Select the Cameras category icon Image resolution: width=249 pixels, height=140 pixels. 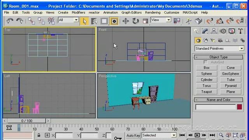[x=220, y=40]
